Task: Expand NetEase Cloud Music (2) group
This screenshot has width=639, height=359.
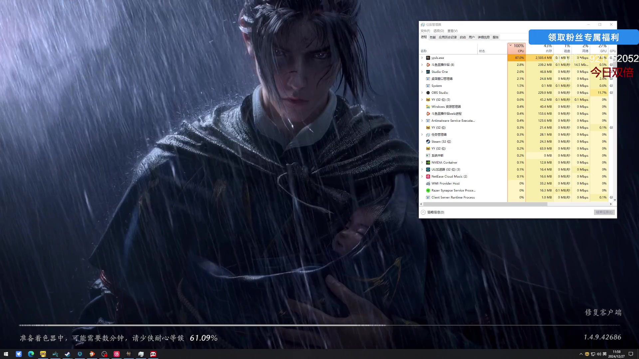Action: pyautogui.click(x=422, y=177)
